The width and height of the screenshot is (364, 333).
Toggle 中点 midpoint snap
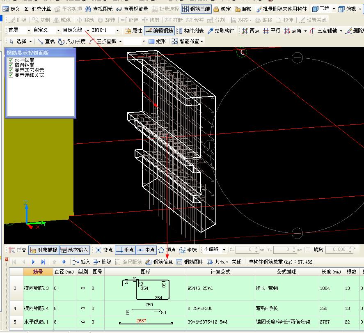click(x=146, y=250)
